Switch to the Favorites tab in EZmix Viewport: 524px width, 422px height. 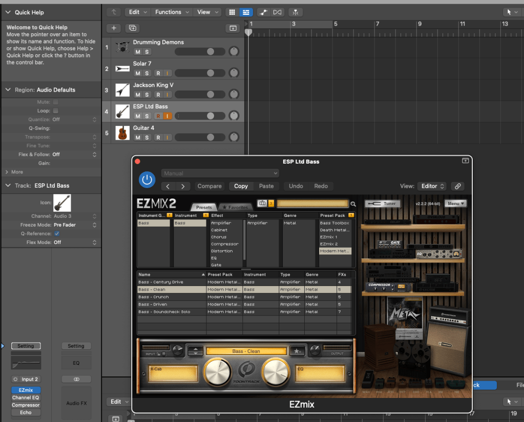pyautogui.click(x=236, y=208)
